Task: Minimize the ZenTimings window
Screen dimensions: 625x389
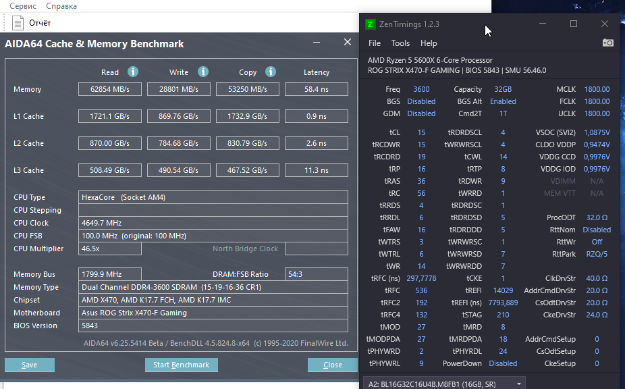Action: click(x=543, y=24)
